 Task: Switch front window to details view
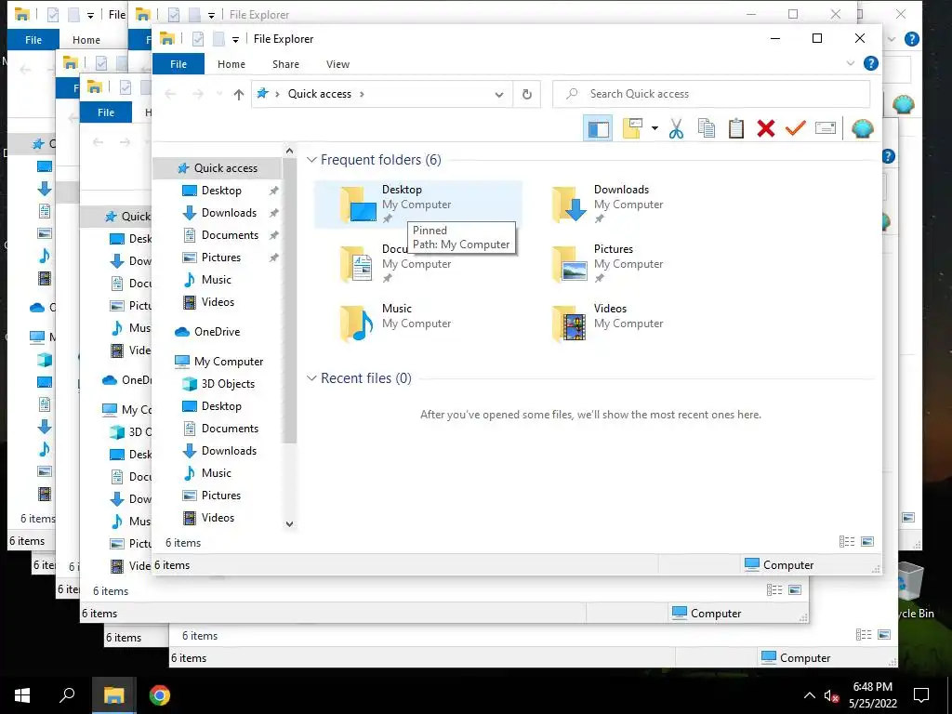[846, 542]
